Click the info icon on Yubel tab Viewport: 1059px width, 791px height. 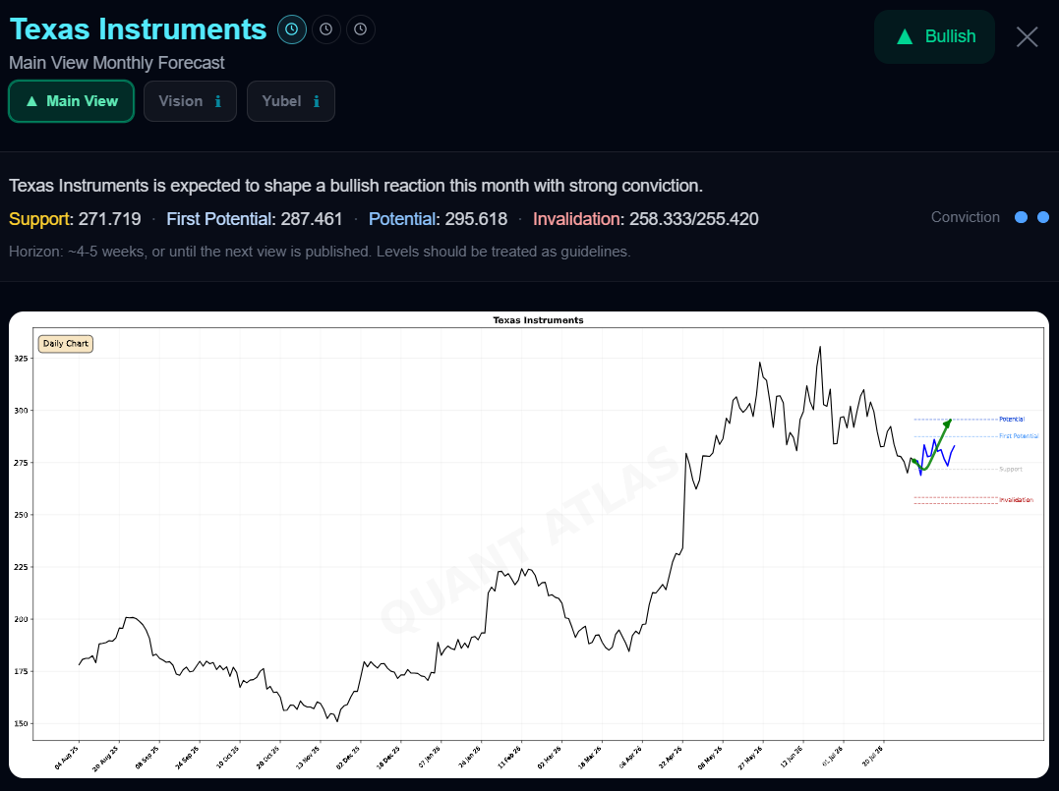click(x=316, y=101)
